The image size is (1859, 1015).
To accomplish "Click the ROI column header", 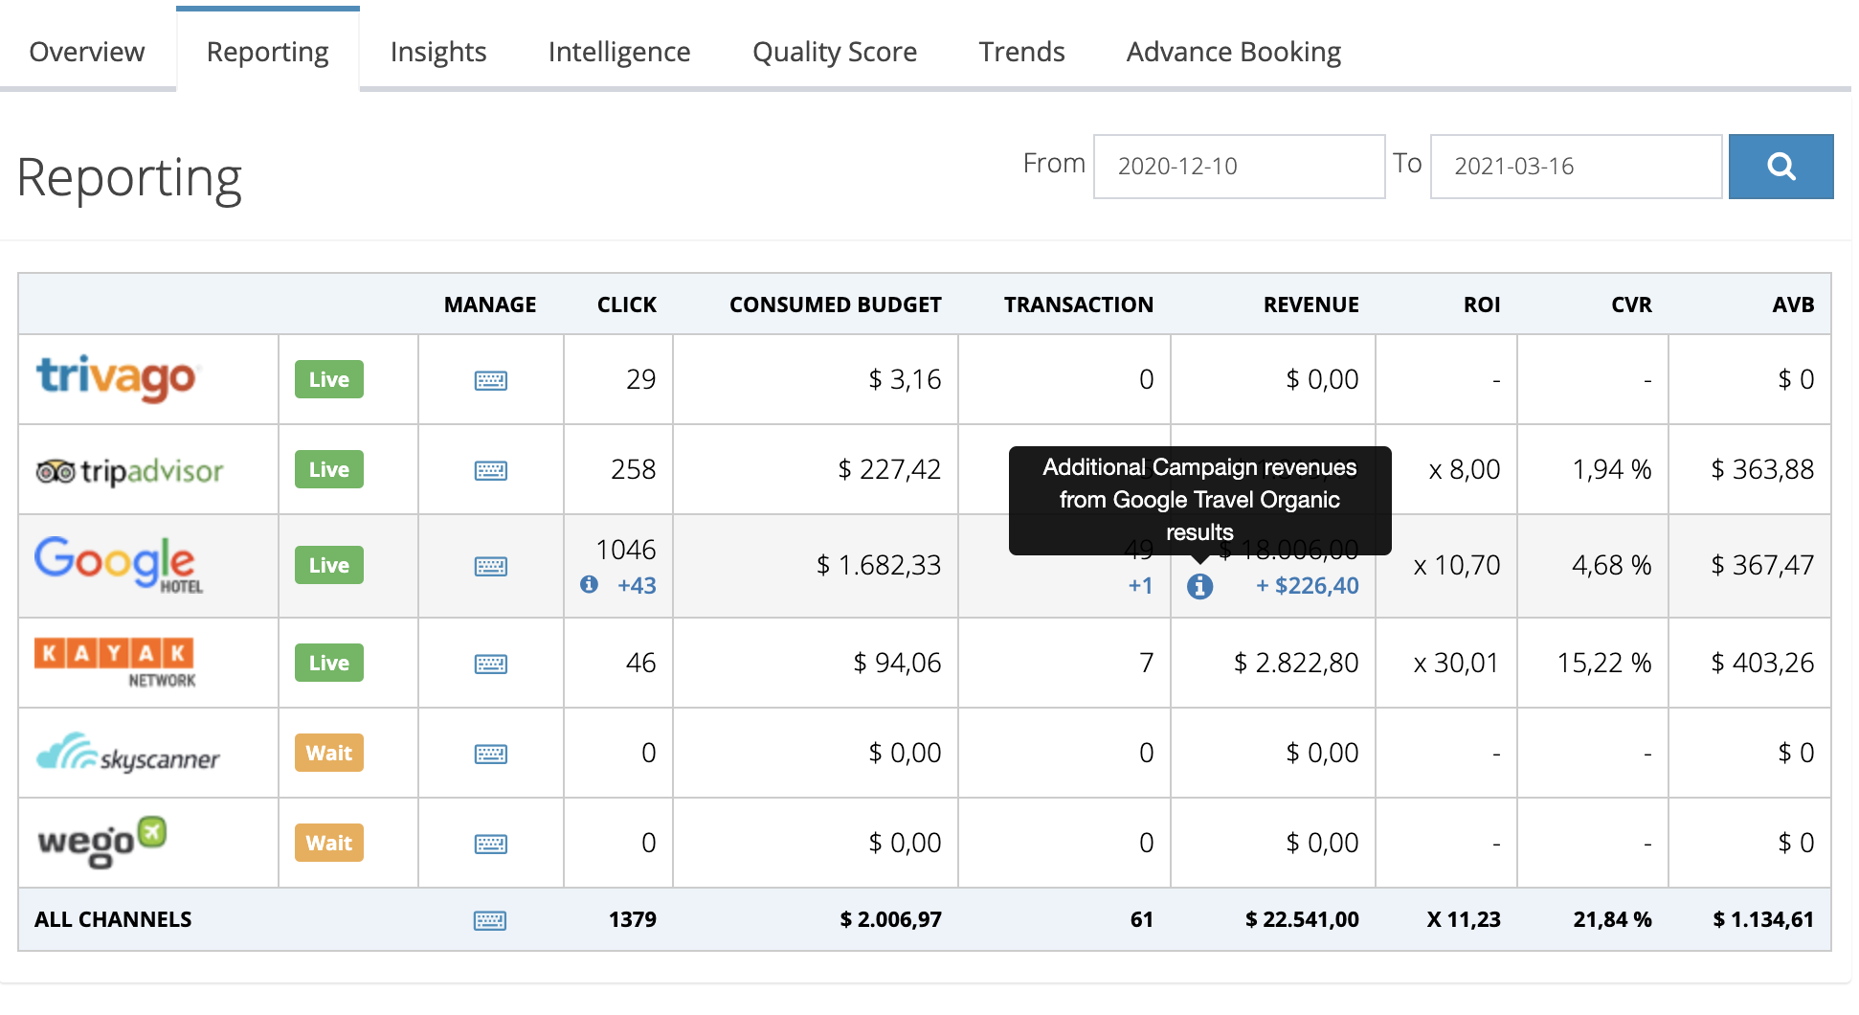I will click(x=1482, y=304).
